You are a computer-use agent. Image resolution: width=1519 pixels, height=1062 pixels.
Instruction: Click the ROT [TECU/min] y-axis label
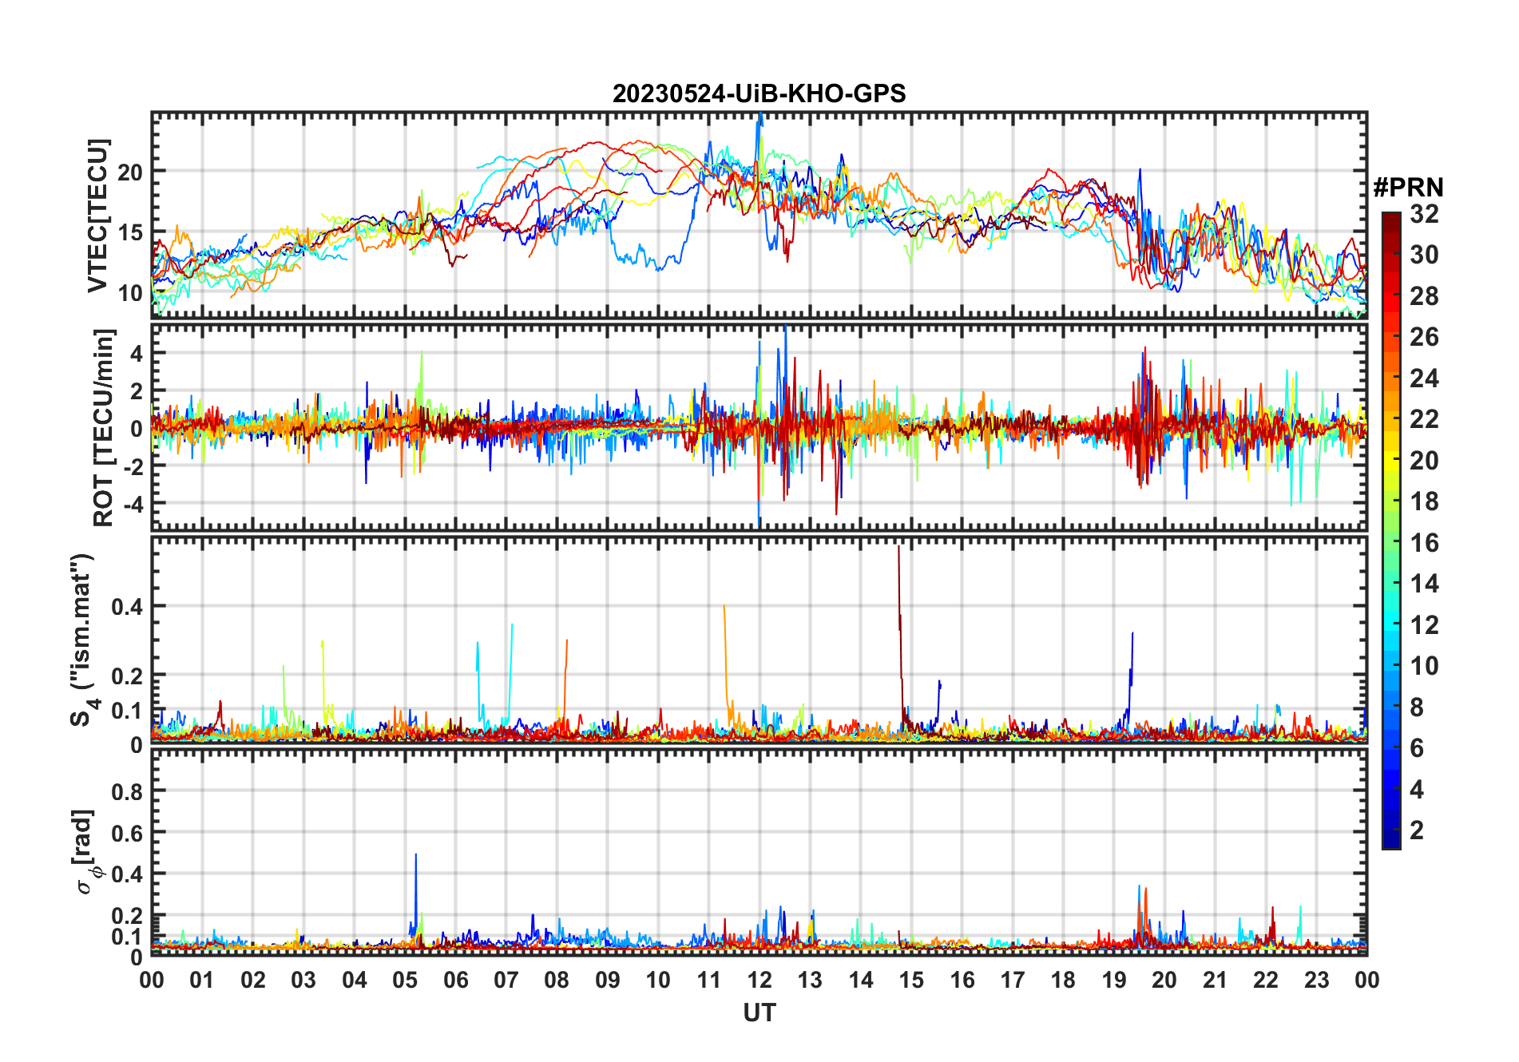104,427
